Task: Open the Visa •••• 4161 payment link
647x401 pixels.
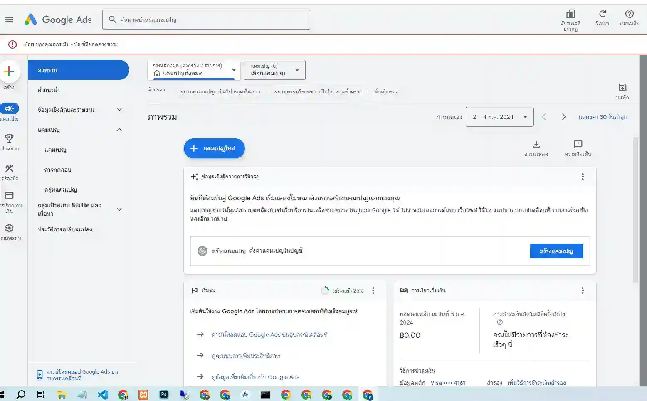Action: 448,383
